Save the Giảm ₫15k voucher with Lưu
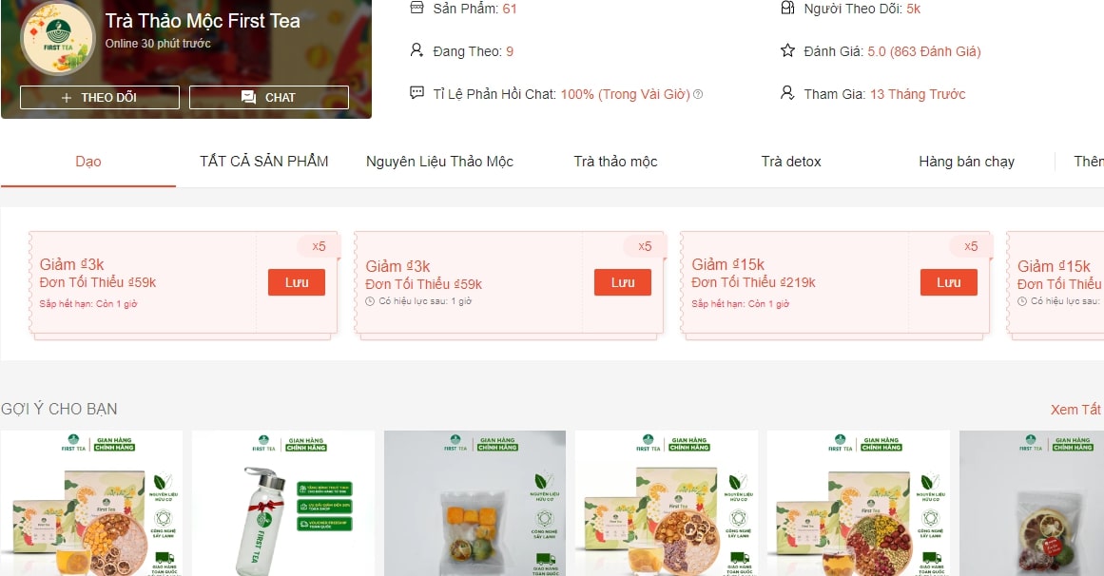This screenshot has width=1104, height=576. coord(948,282)
